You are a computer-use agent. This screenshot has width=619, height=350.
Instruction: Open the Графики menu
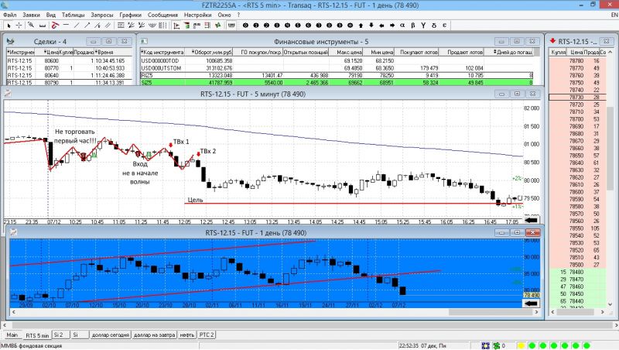[x=130, y=15]
